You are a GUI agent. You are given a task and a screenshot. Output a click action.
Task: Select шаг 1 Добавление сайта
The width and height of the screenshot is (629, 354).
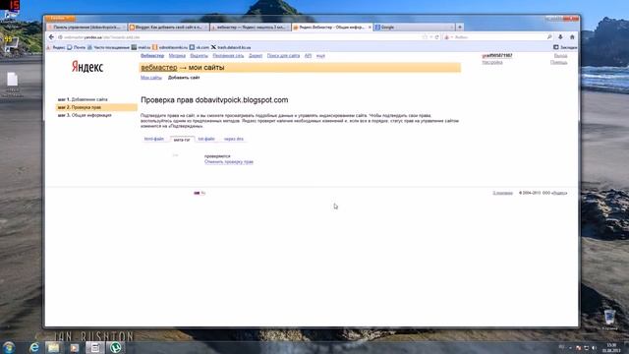click(83, 99)
